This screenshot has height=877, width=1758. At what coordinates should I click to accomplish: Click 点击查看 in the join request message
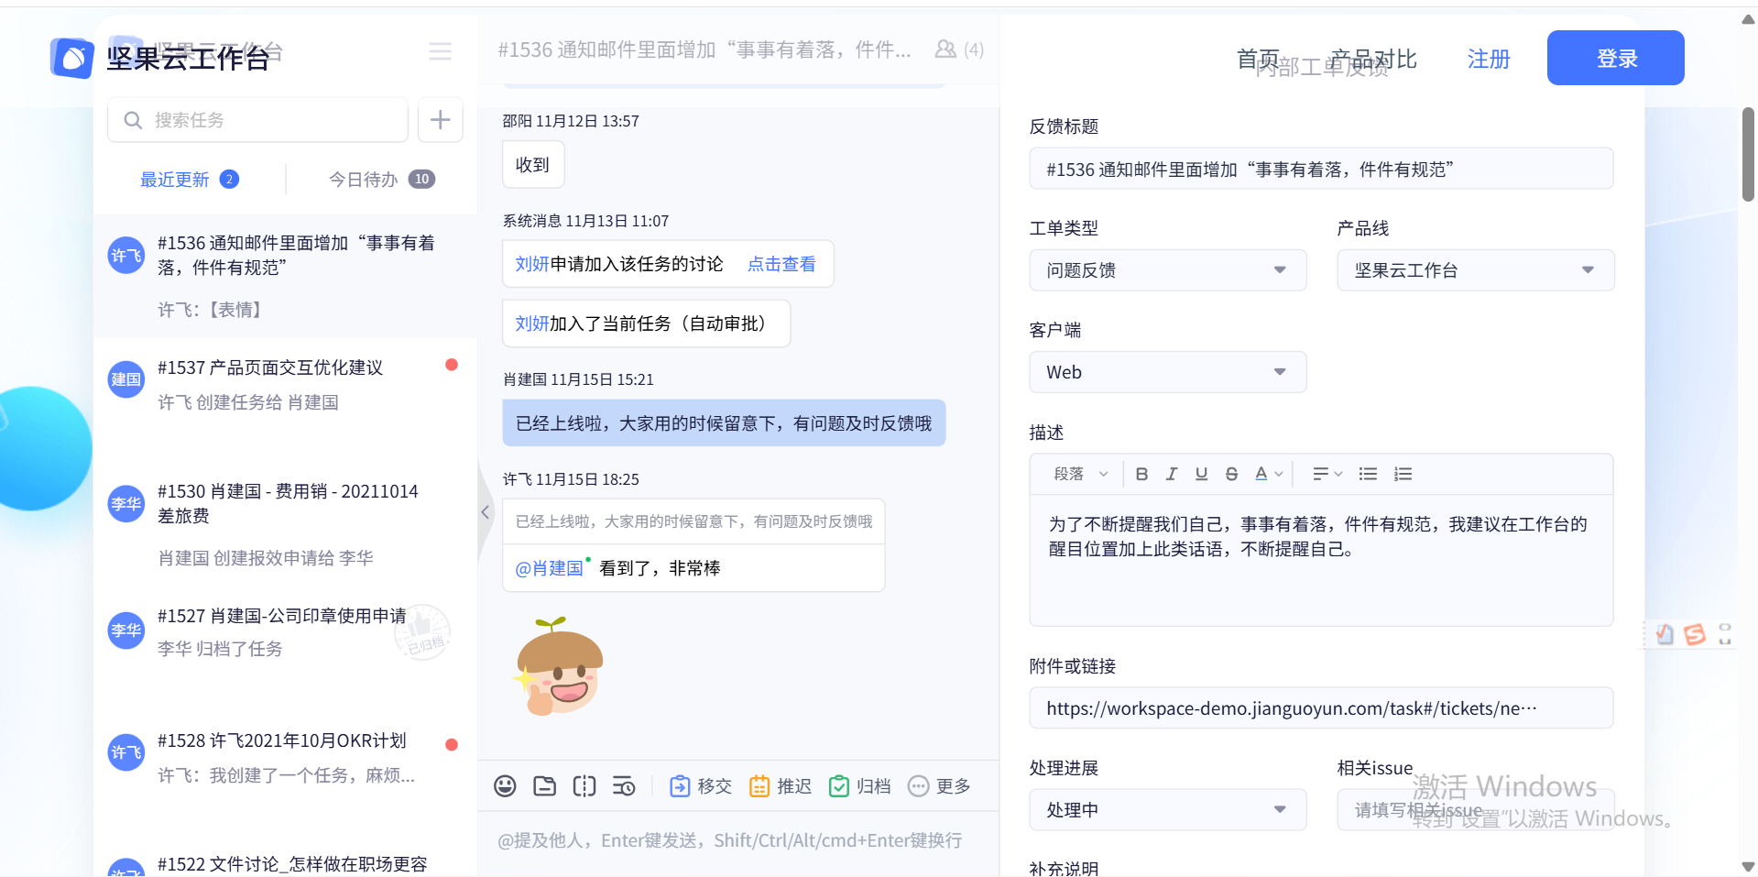point(781,264)
